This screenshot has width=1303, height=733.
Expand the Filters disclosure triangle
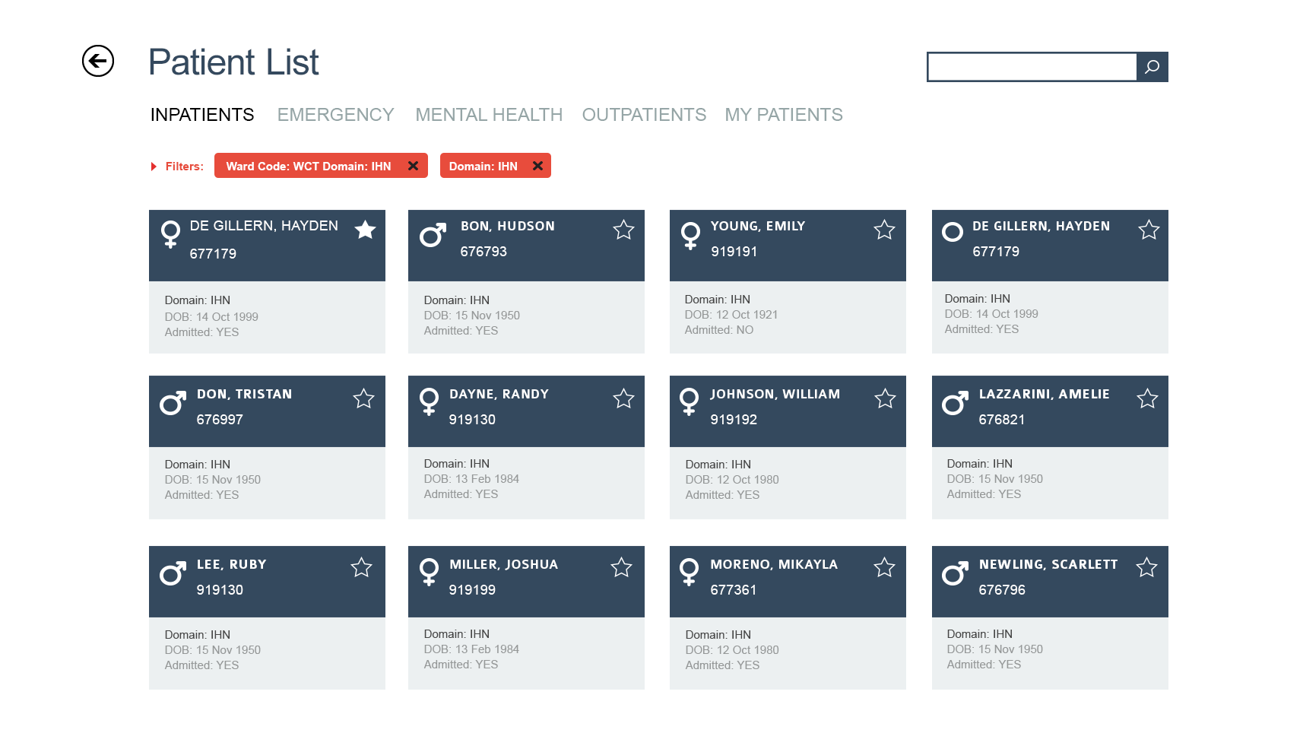point(154,167)
